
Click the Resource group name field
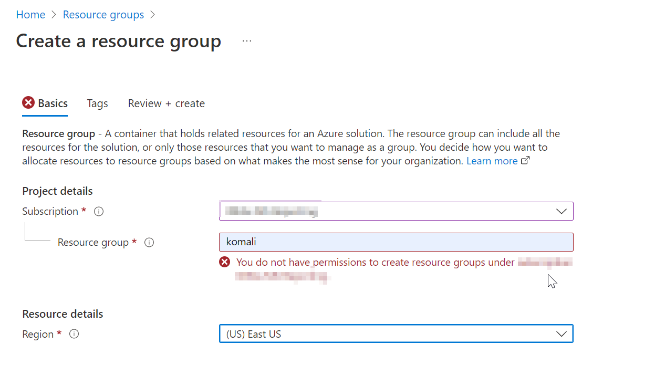[x=396, y=242]
